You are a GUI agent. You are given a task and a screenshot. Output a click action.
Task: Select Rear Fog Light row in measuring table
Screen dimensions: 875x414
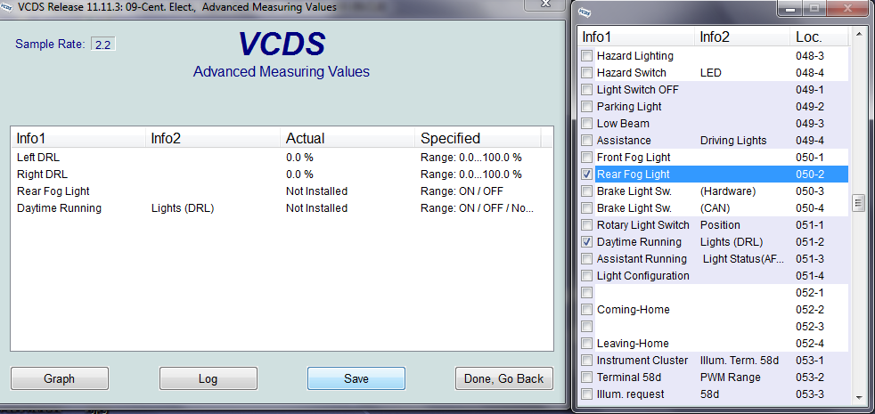(x=282, y=191)
